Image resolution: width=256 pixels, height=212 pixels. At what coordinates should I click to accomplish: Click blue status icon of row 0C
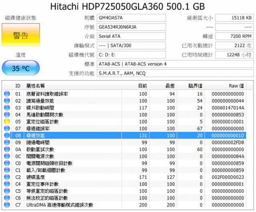click(7, 156)
